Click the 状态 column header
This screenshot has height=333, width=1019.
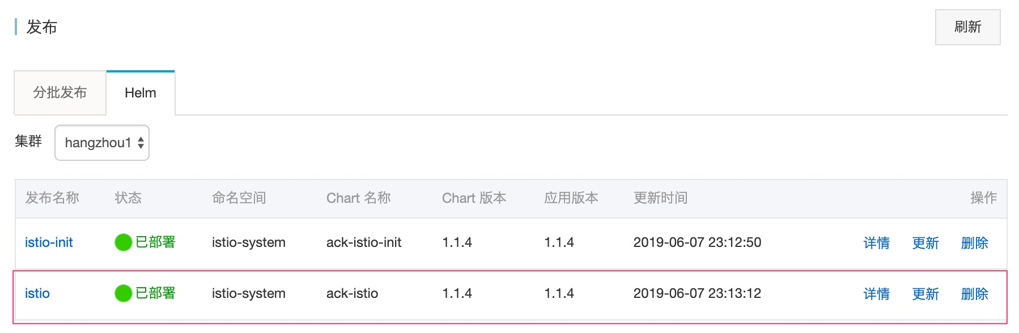pyautogui.click(x=128, y=198)
